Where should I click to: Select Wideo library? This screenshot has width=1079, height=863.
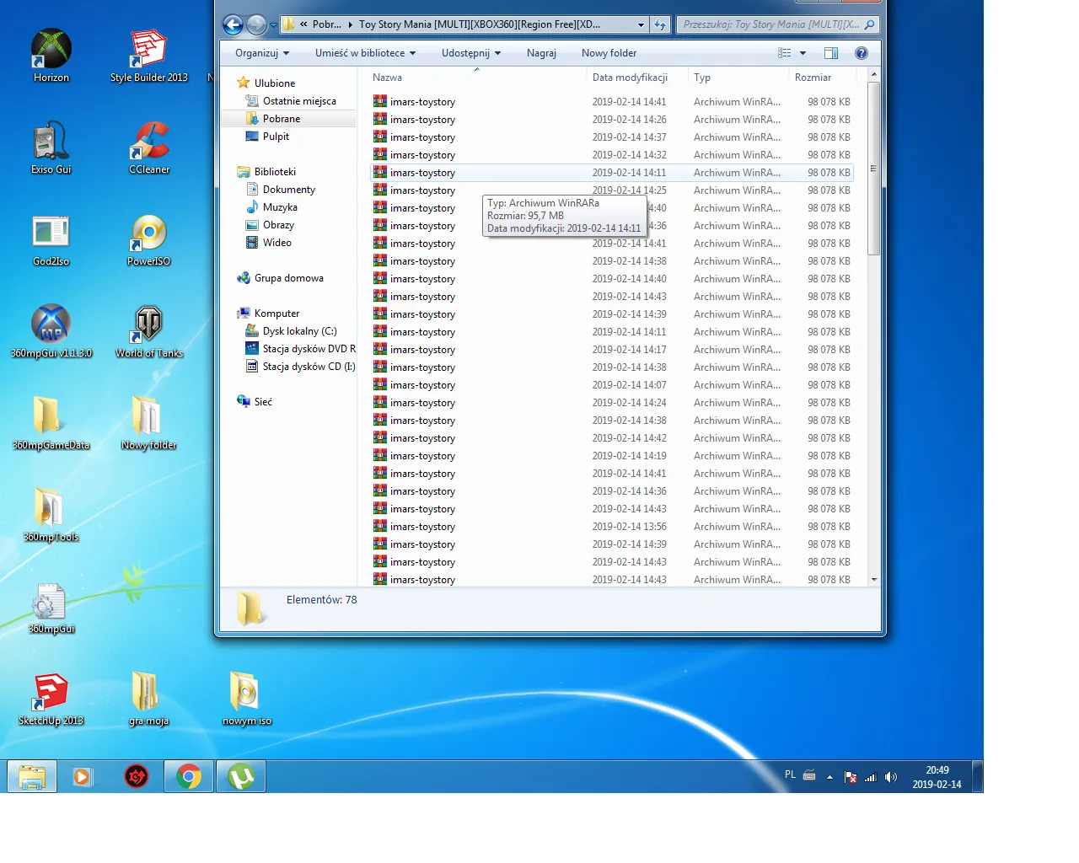pos(276,243)
